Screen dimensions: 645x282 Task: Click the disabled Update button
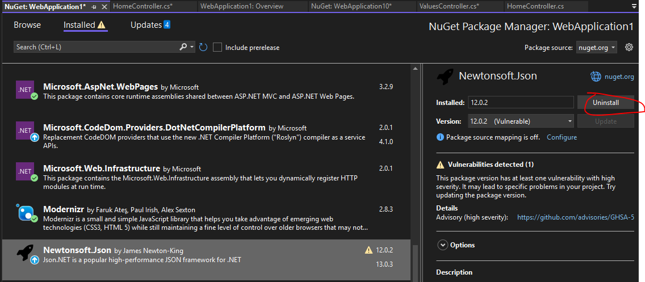(605, 121)
